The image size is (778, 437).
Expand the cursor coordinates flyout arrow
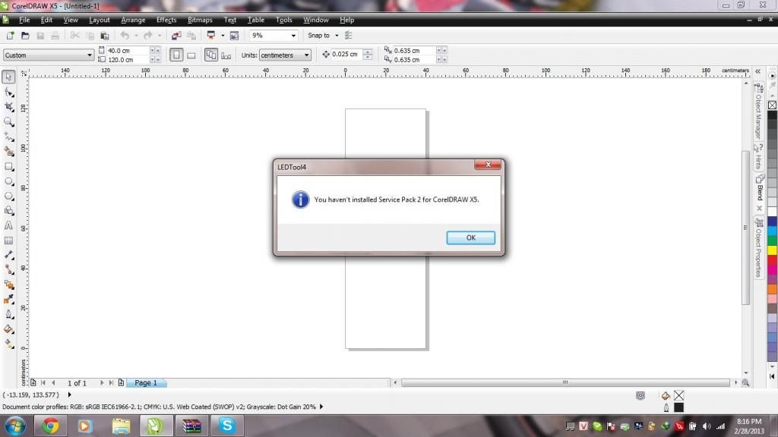[69, 395]
